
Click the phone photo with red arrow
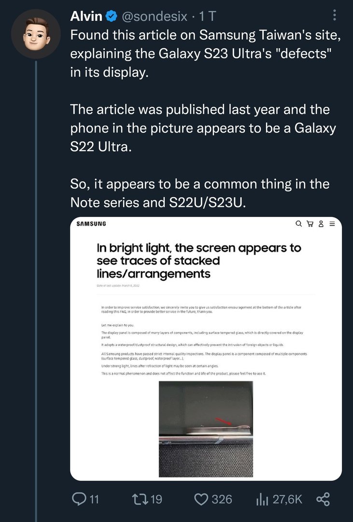coord(206,429)
